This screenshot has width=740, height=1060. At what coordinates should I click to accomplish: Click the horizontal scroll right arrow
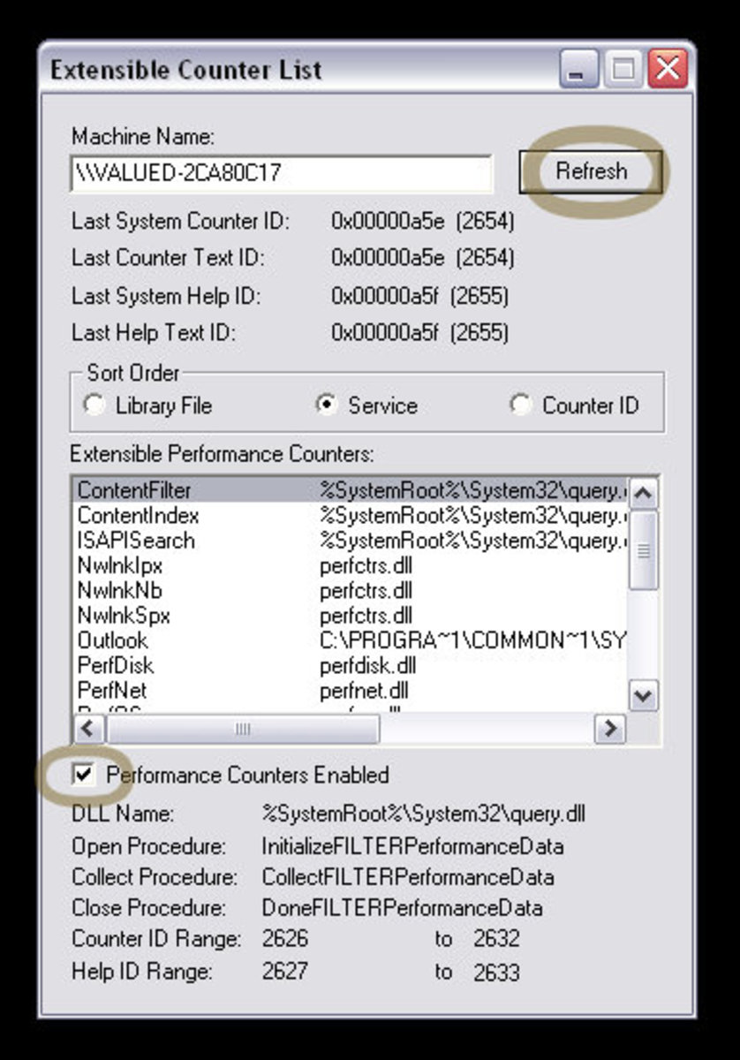click(x=609, y=729)
